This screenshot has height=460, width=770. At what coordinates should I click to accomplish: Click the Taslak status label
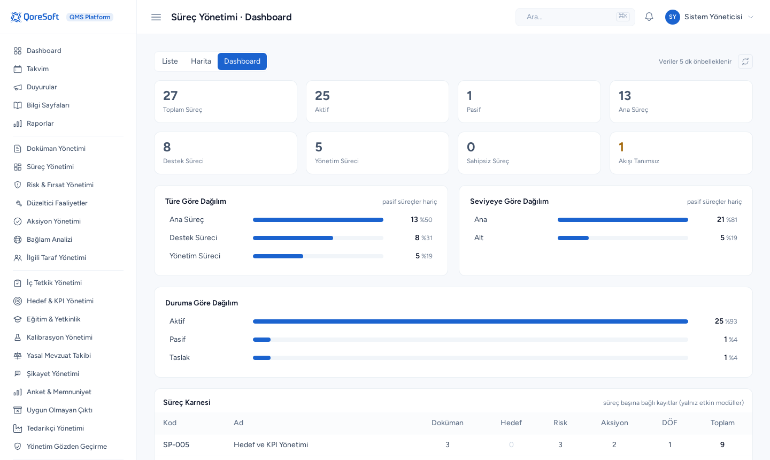(x=180, y=358)
